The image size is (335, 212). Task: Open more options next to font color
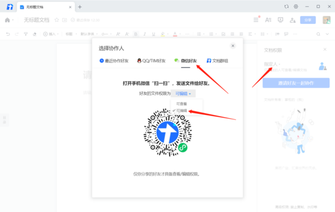click(x=187, y=34)
